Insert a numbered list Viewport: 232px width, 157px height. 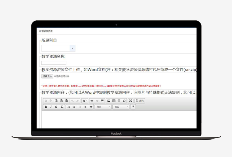(x=69, y=107)
